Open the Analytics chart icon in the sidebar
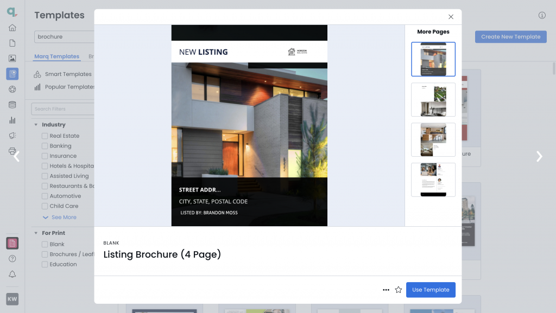The image size is (556, 313). pos(12,119)
